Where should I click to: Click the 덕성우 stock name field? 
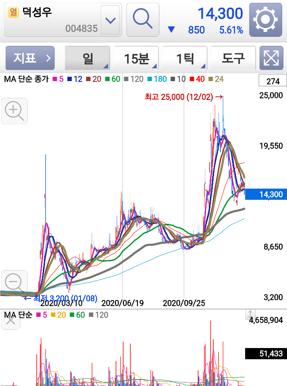click(37, 12)
